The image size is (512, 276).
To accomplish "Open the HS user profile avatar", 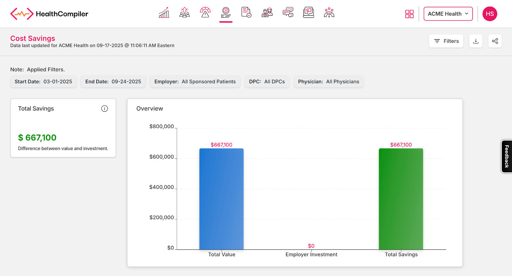I will (490, 14).
